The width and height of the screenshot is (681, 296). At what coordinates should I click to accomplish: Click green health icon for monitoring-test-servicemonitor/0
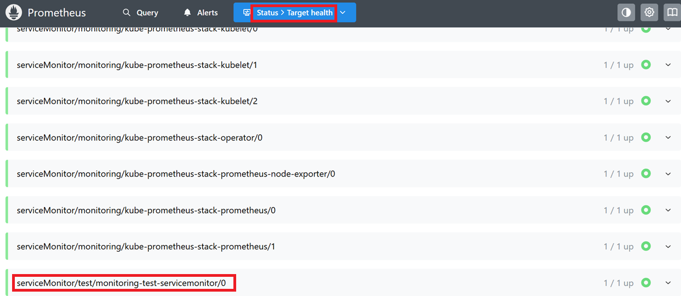pyautogui.click(x=646, y=282)
